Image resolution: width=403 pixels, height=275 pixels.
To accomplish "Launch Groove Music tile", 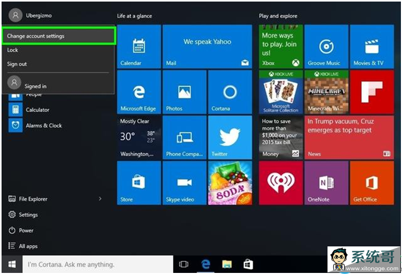I will (x=326, y=46).
